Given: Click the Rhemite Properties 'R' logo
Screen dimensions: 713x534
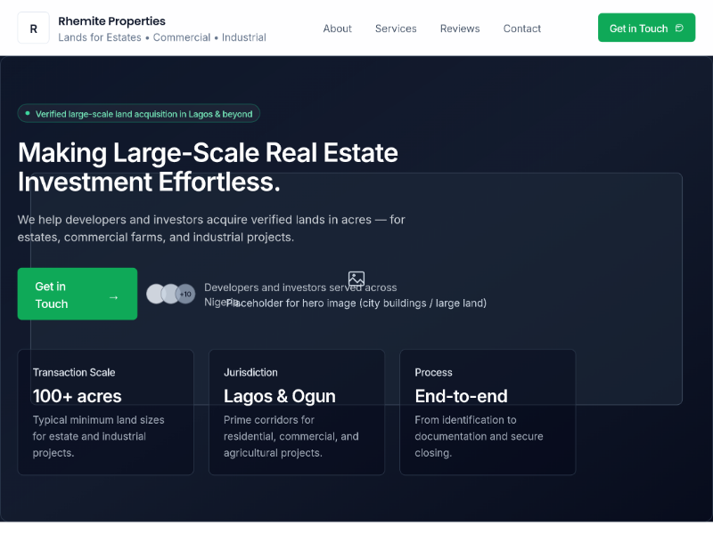Looking at the screenshot, I should click(x=33, y=28).
